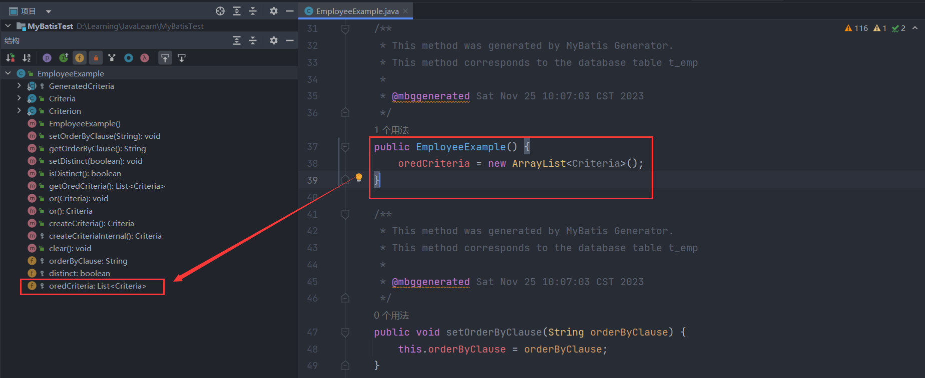Select setOrderByClause(String): void entry
This screenshot has width=925, height=378.
[149, 136]
